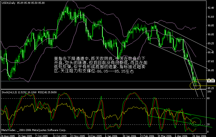Select the 87.65 price axis label
Screen dimensions: 216x137
211,61
